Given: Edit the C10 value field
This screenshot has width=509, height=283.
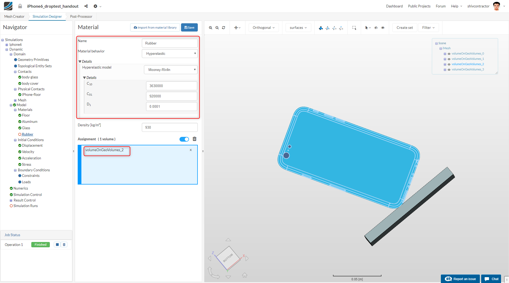Looking at the screenshot, I should [x=172, y=86].
